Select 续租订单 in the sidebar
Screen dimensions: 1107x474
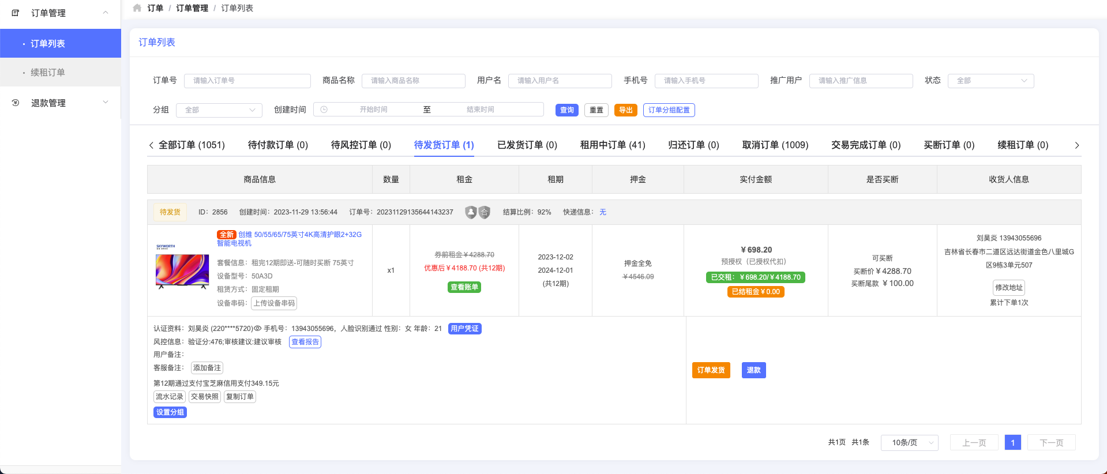[61, 72]
